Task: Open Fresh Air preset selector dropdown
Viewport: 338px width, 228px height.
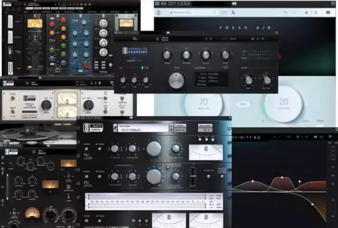Action: (x=193, y=13)
